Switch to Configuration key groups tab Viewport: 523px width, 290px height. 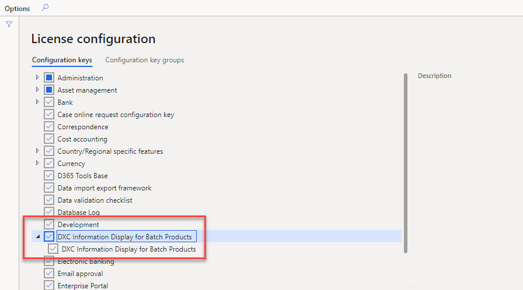(x=144, y=60)
